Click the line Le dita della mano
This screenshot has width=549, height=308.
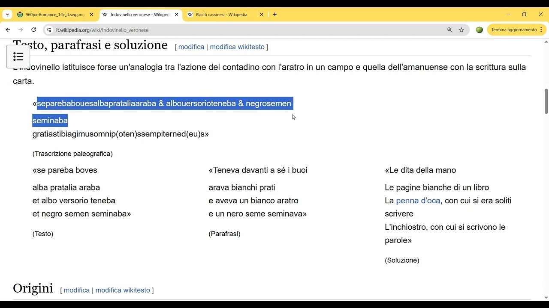point(420,170)
